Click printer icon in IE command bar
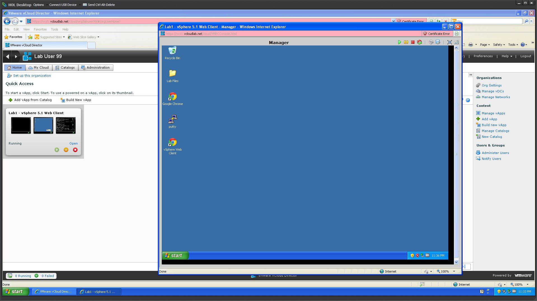Image resolution: width=537 pixels, height=301 pixels. [471, 45]
